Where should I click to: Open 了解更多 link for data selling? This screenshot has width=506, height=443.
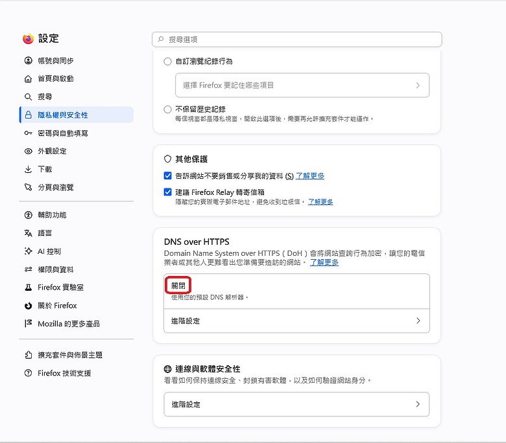[310, 176]
